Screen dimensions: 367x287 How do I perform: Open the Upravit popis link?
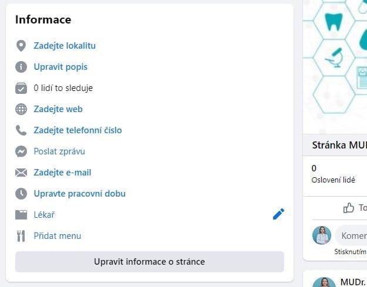tap(60, 67)
